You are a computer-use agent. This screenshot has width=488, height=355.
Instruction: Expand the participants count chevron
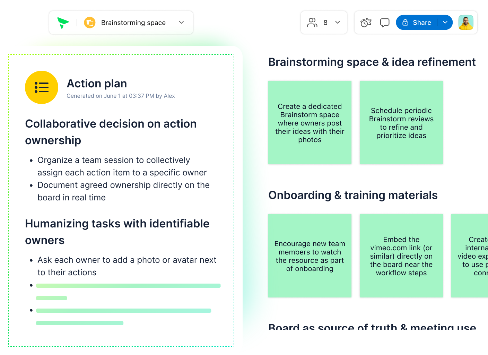pos(338,23)
